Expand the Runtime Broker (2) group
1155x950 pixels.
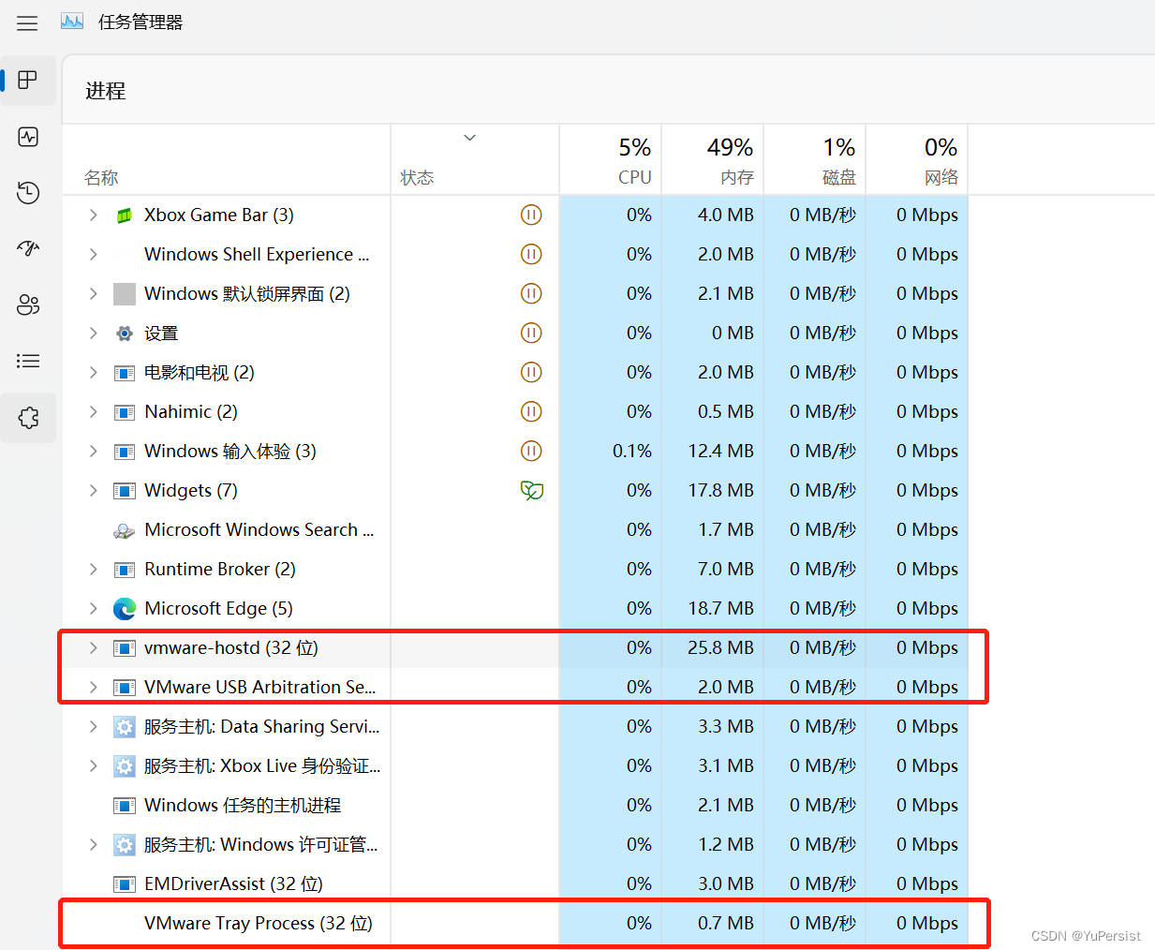(93, 569)
